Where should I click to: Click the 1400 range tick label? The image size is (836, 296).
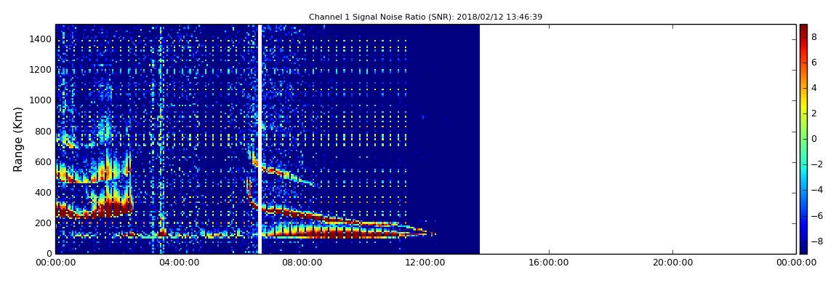coord(41,39)
